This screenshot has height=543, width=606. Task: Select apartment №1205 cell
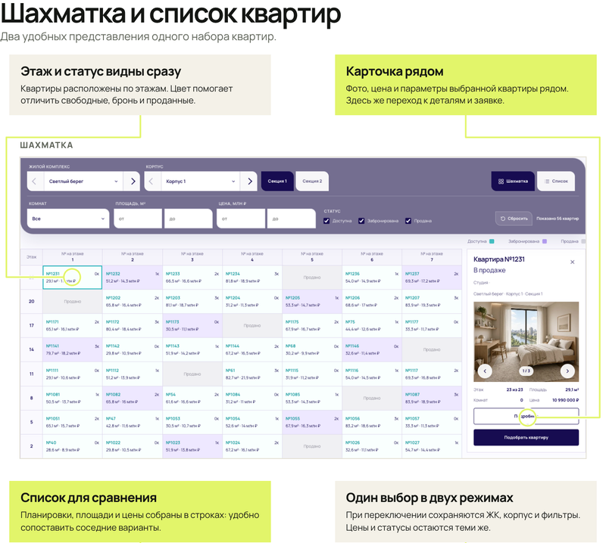coord(312,302)
